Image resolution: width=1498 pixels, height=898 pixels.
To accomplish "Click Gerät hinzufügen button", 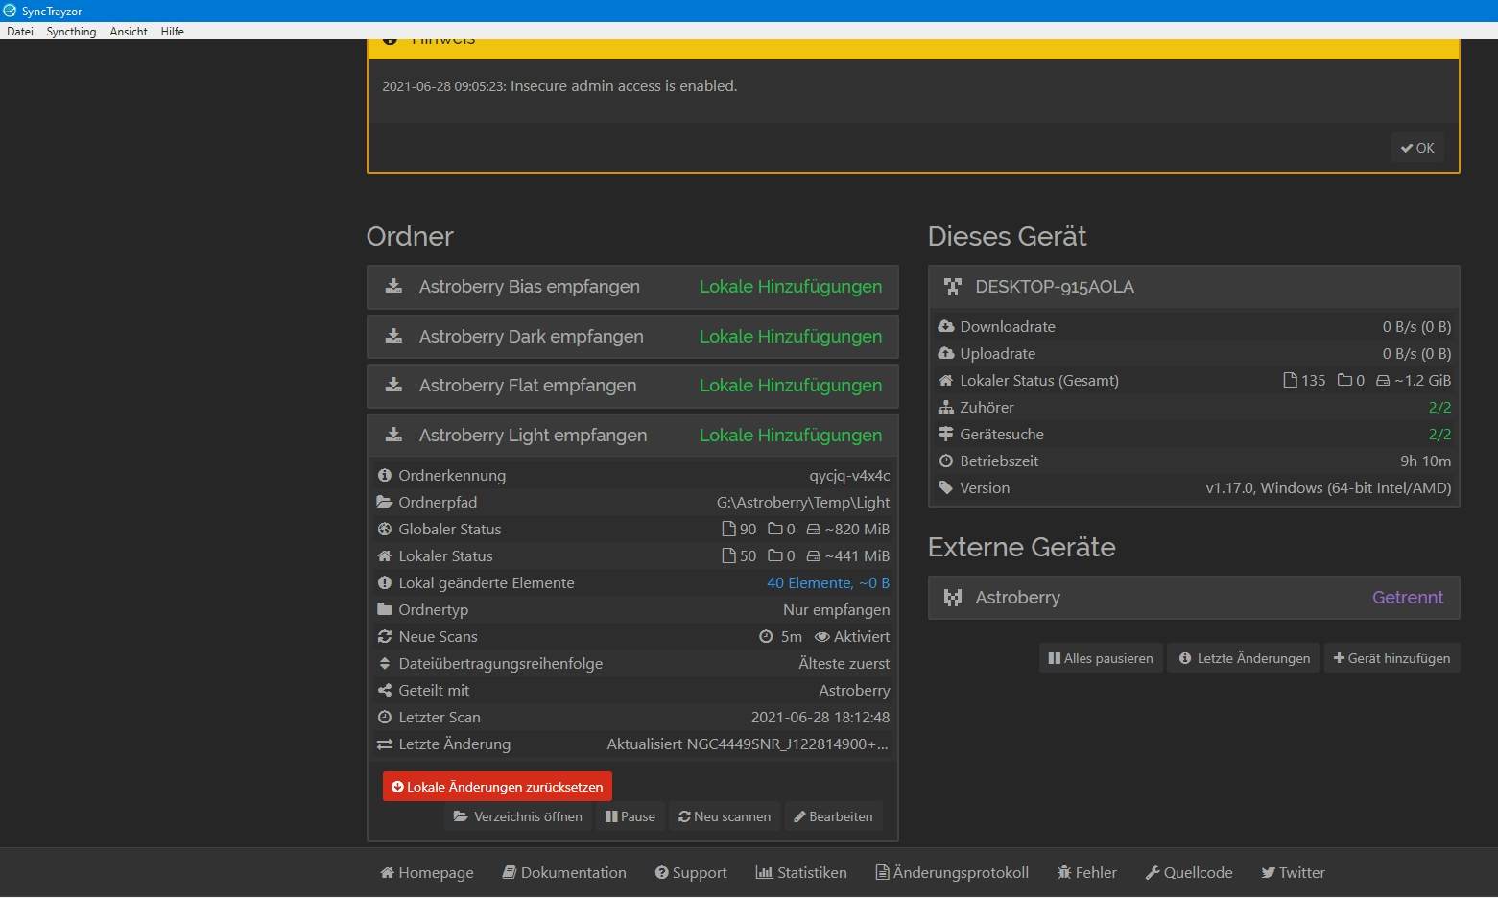I will pos(1392,658).
